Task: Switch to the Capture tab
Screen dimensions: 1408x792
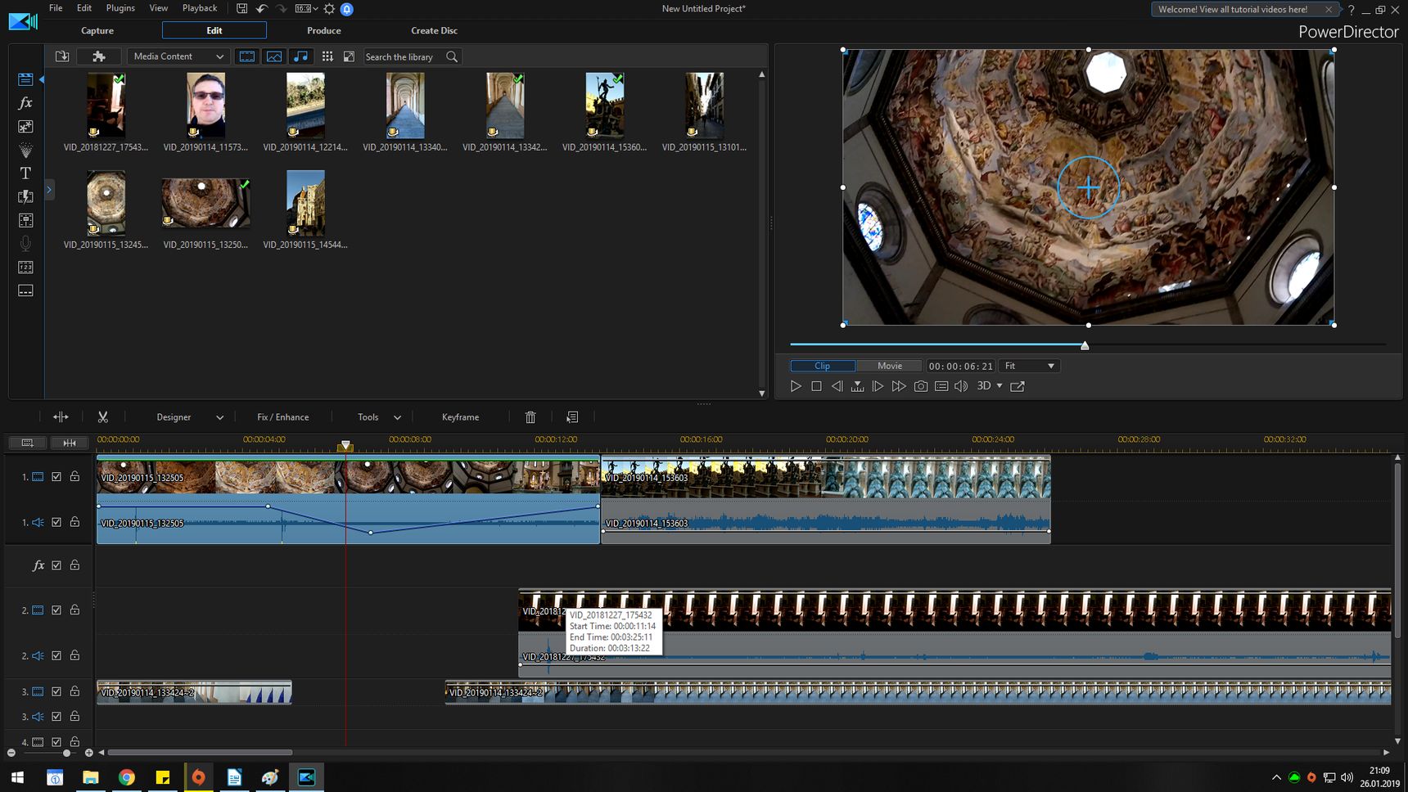Action: [97, 30]
